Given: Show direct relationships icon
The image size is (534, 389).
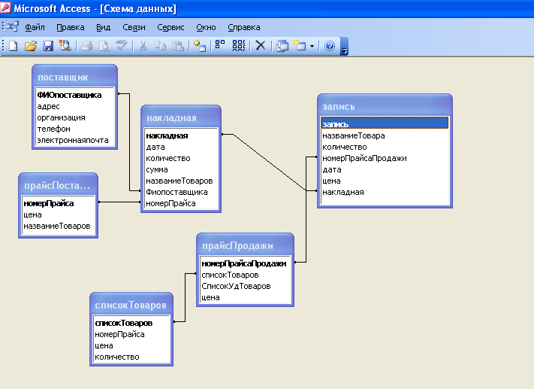Looking at the screenshot, I should [220, 46].
